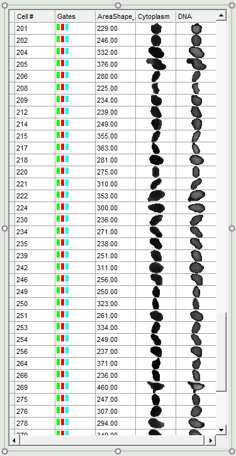Select cell number 230
Viewport: 236px width, 456px height.
pos(22,220)
